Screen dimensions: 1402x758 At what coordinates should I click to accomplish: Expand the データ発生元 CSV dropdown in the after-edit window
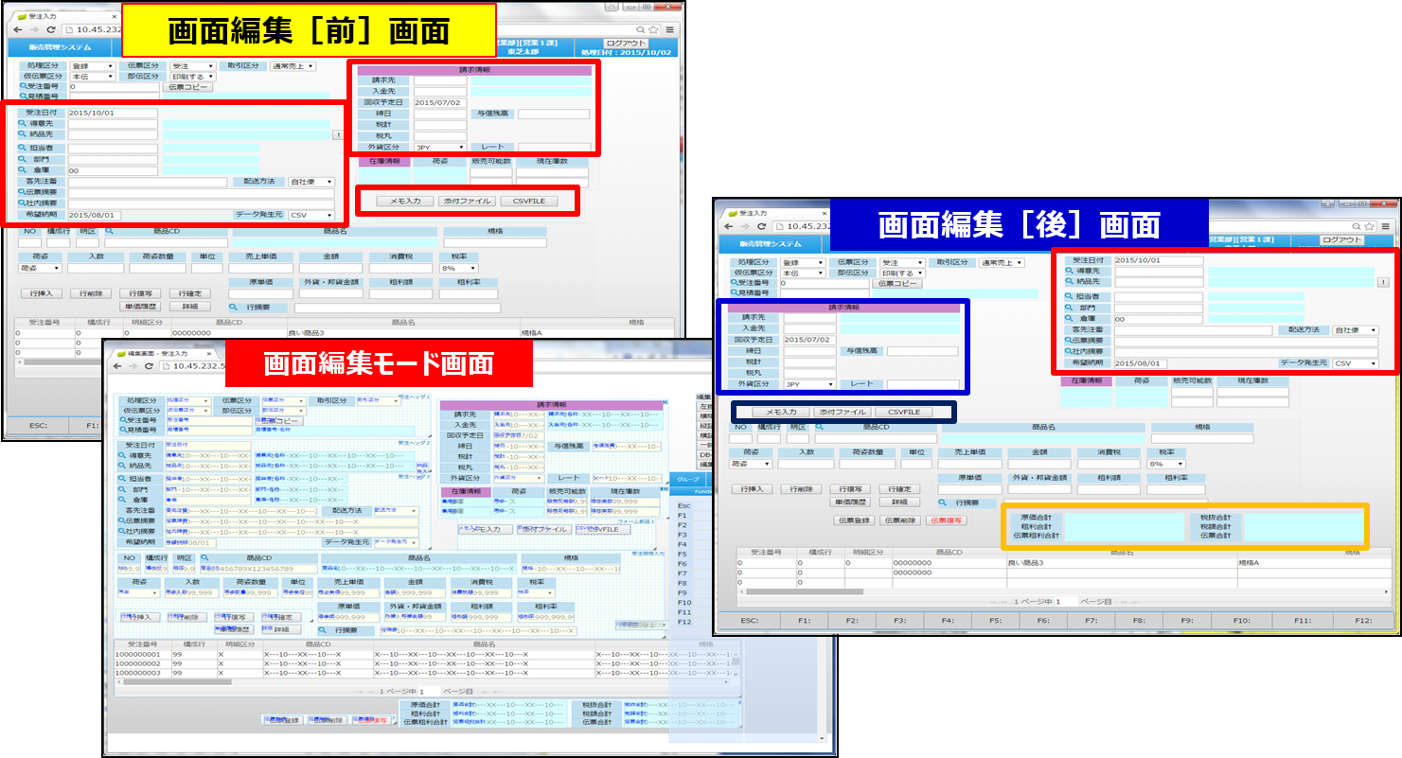[x=1356, y=363]
